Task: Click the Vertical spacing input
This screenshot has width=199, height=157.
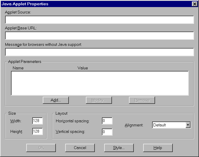Action: tap(107, 132)
